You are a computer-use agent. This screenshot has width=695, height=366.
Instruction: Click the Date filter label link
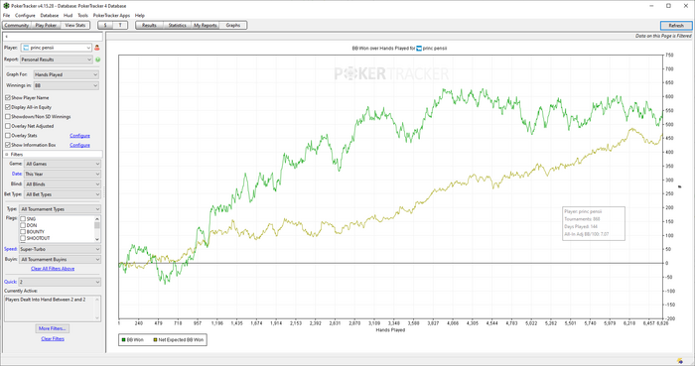pos(17,174)
